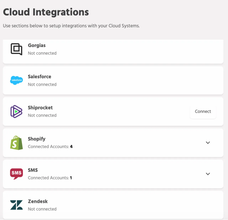Click the Salesforce cloud logo
The height and width of the screenshot is (220, 228).
(16, 80)
